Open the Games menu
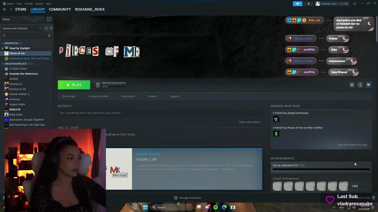 (x=39, y=4)
